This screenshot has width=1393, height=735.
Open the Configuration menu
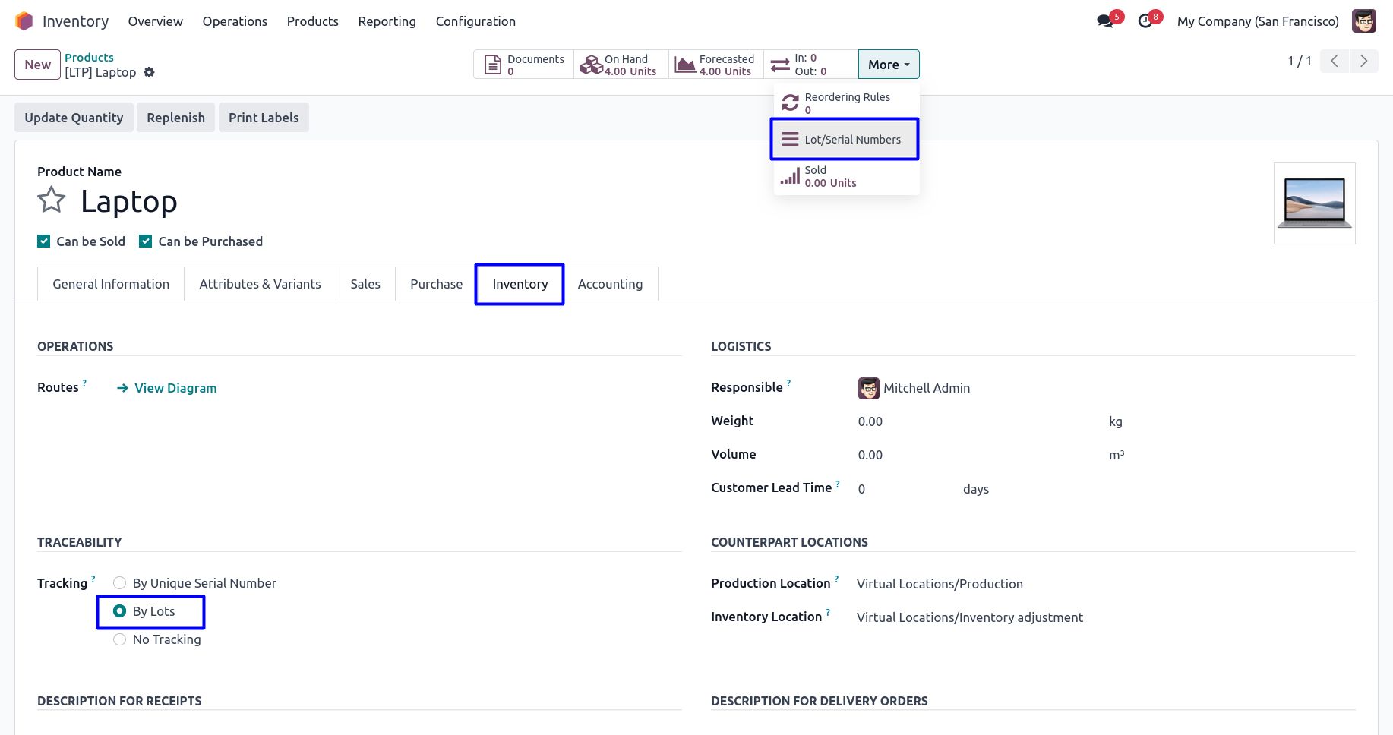click(475, 21)
